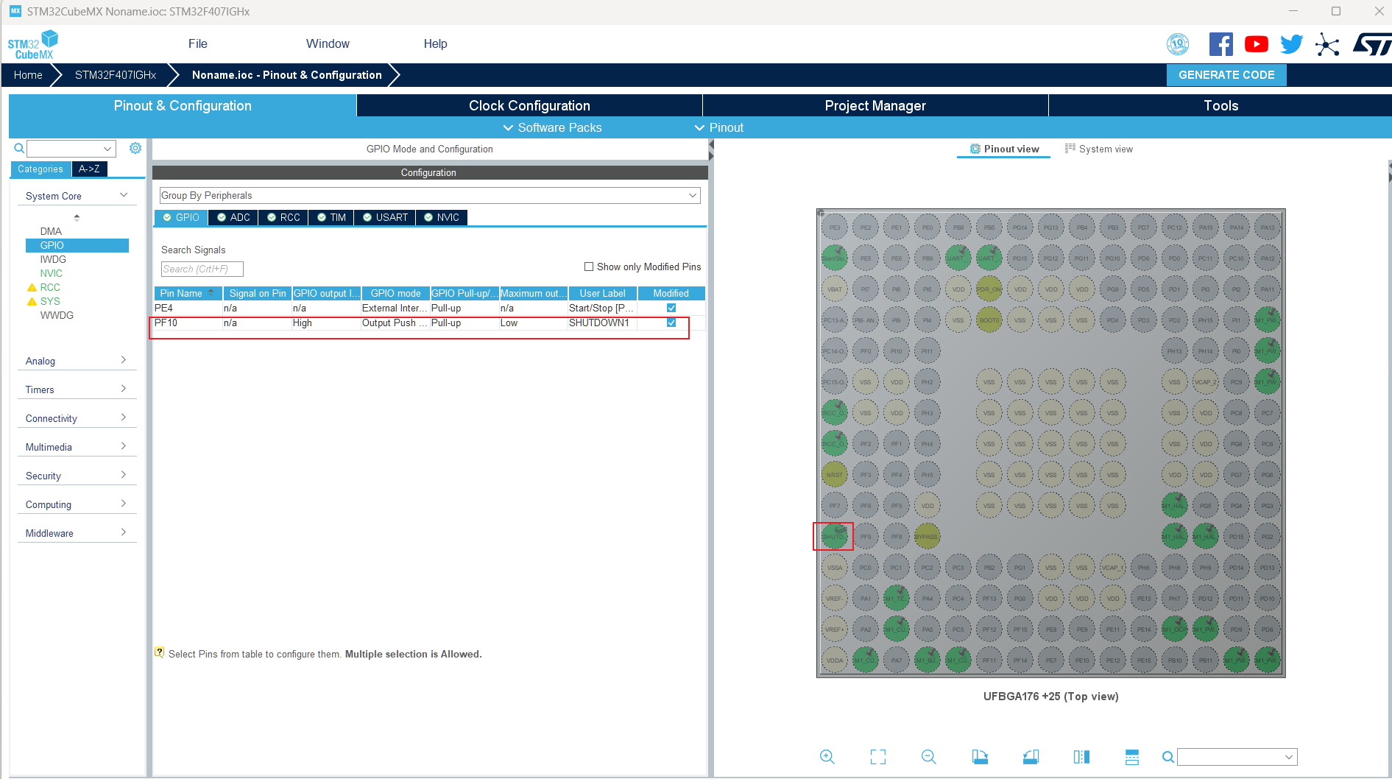Click the PDR_ON pin on the chip
Viewport: 1392px width, 779px height.
[989, 289]
